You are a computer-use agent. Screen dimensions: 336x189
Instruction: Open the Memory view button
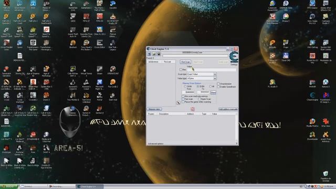pyautogui.click(x=154, y=109)
